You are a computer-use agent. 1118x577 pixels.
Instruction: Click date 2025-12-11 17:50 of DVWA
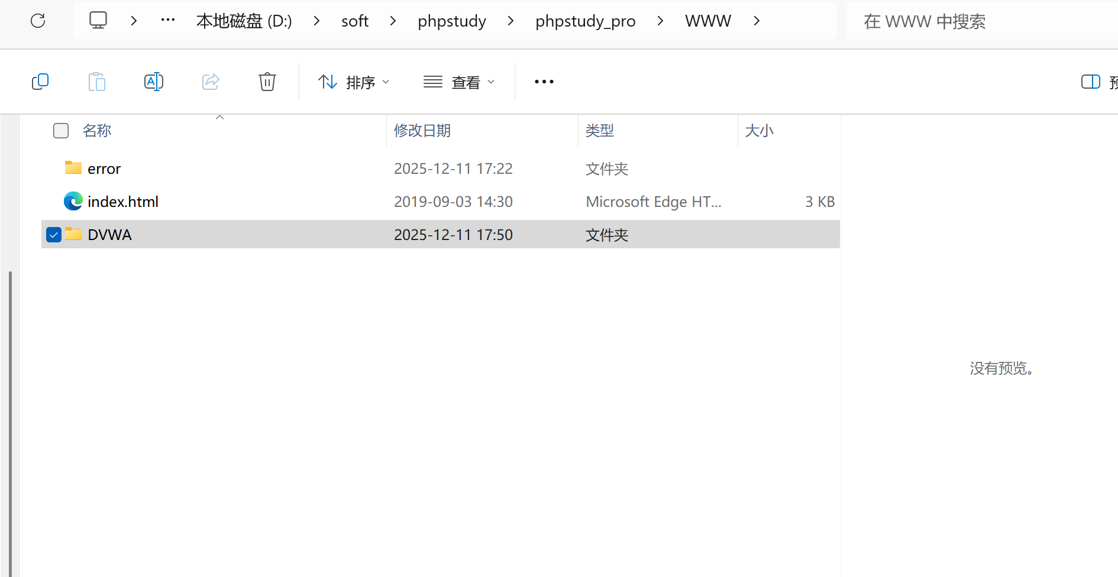pyautogui.click(x=453, y=235)
